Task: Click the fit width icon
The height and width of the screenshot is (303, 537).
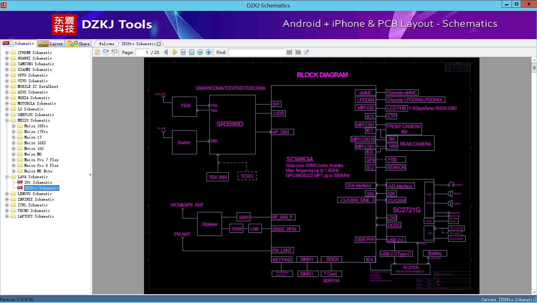Action: pos(183,52)
